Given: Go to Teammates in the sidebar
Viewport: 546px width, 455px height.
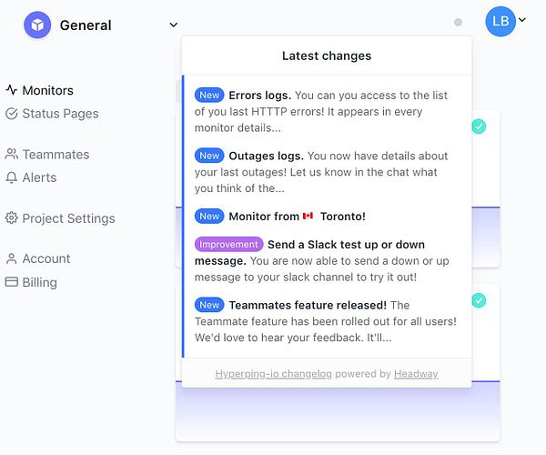Looking at the screenshot, I should click(56, 154).
